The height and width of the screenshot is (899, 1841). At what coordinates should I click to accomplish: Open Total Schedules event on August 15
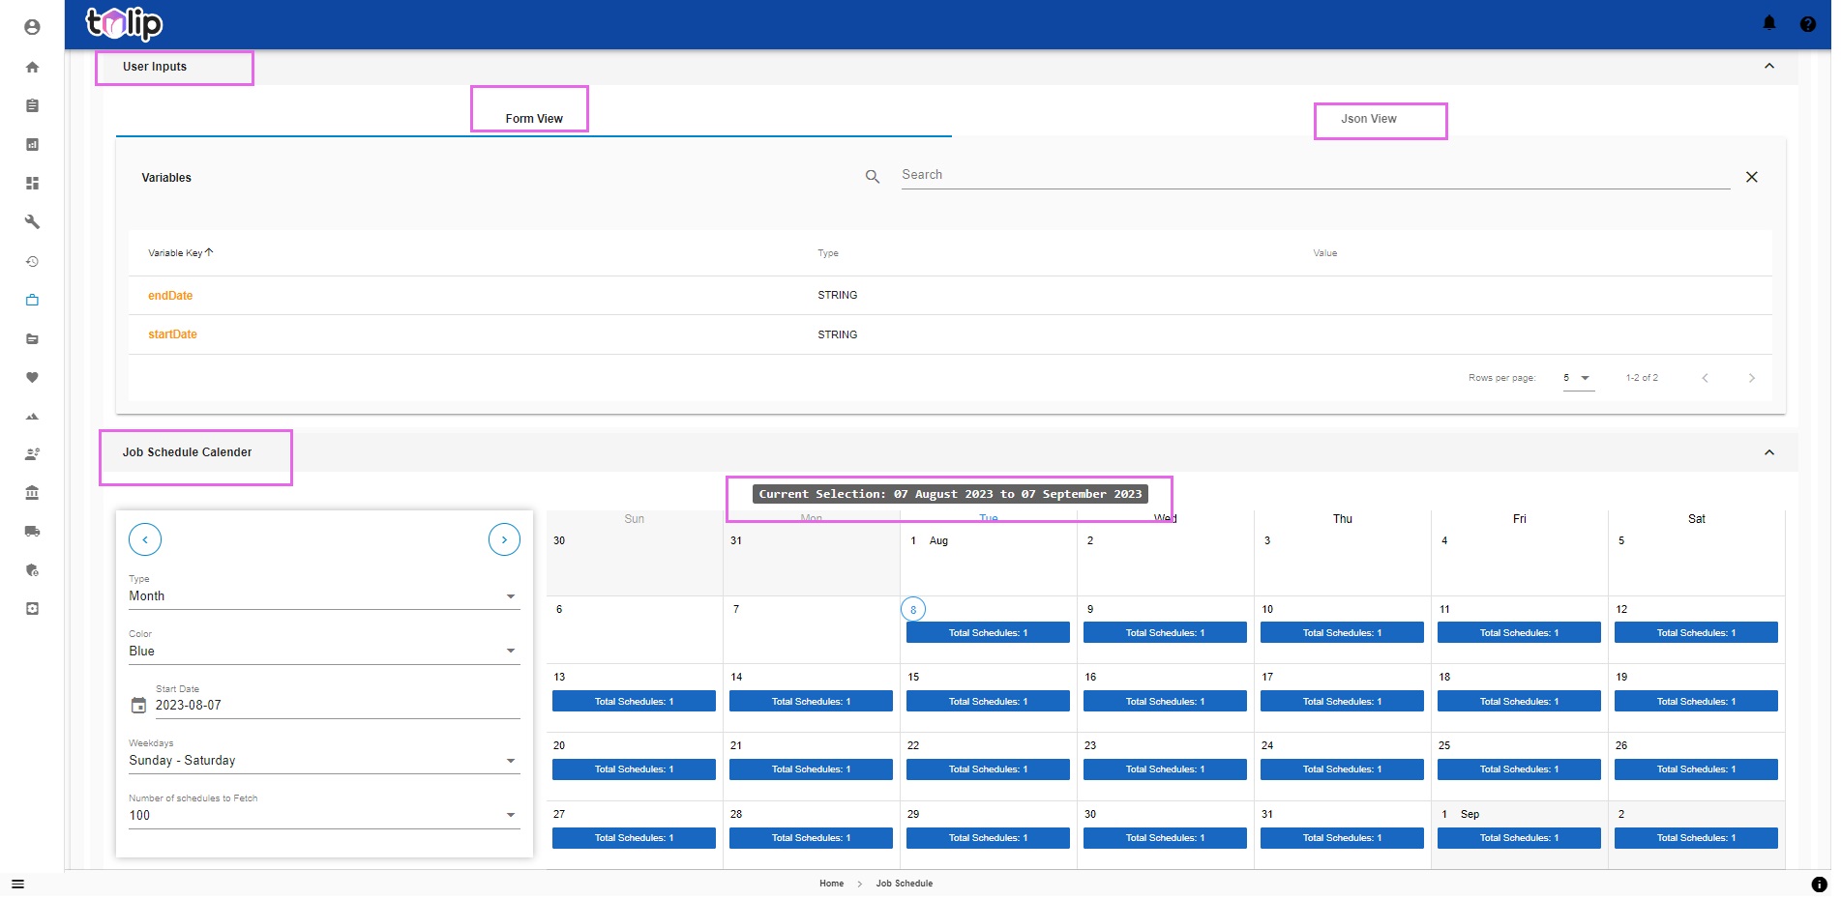click(988, 702)
